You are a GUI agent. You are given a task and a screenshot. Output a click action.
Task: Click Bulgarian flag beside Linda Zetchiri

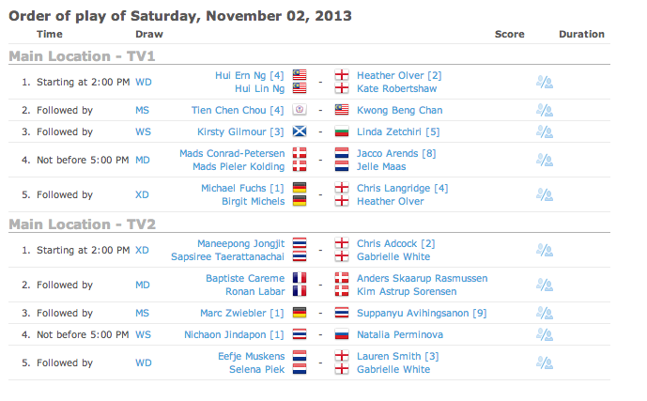pyautogui.click(x=342, y=131)
